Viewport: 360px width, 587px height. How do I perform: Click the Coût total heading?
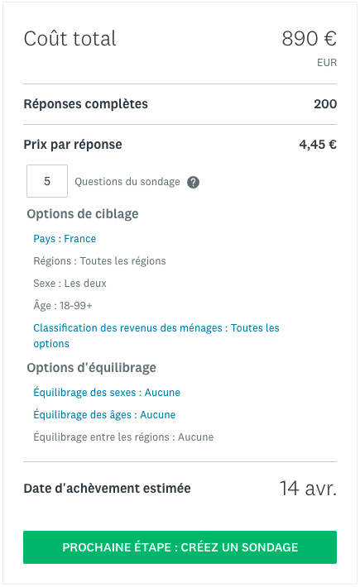70,39
